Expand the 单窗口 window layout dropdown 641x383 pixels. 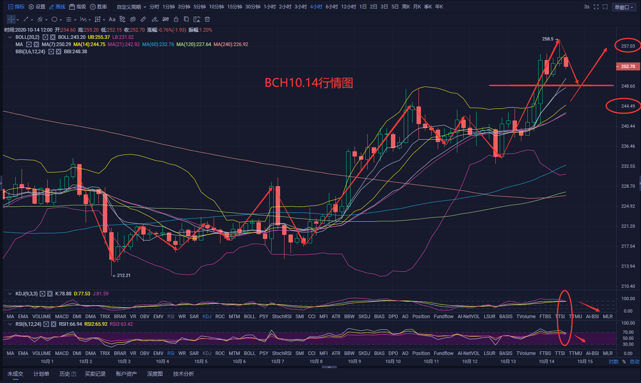pos(624,7)
